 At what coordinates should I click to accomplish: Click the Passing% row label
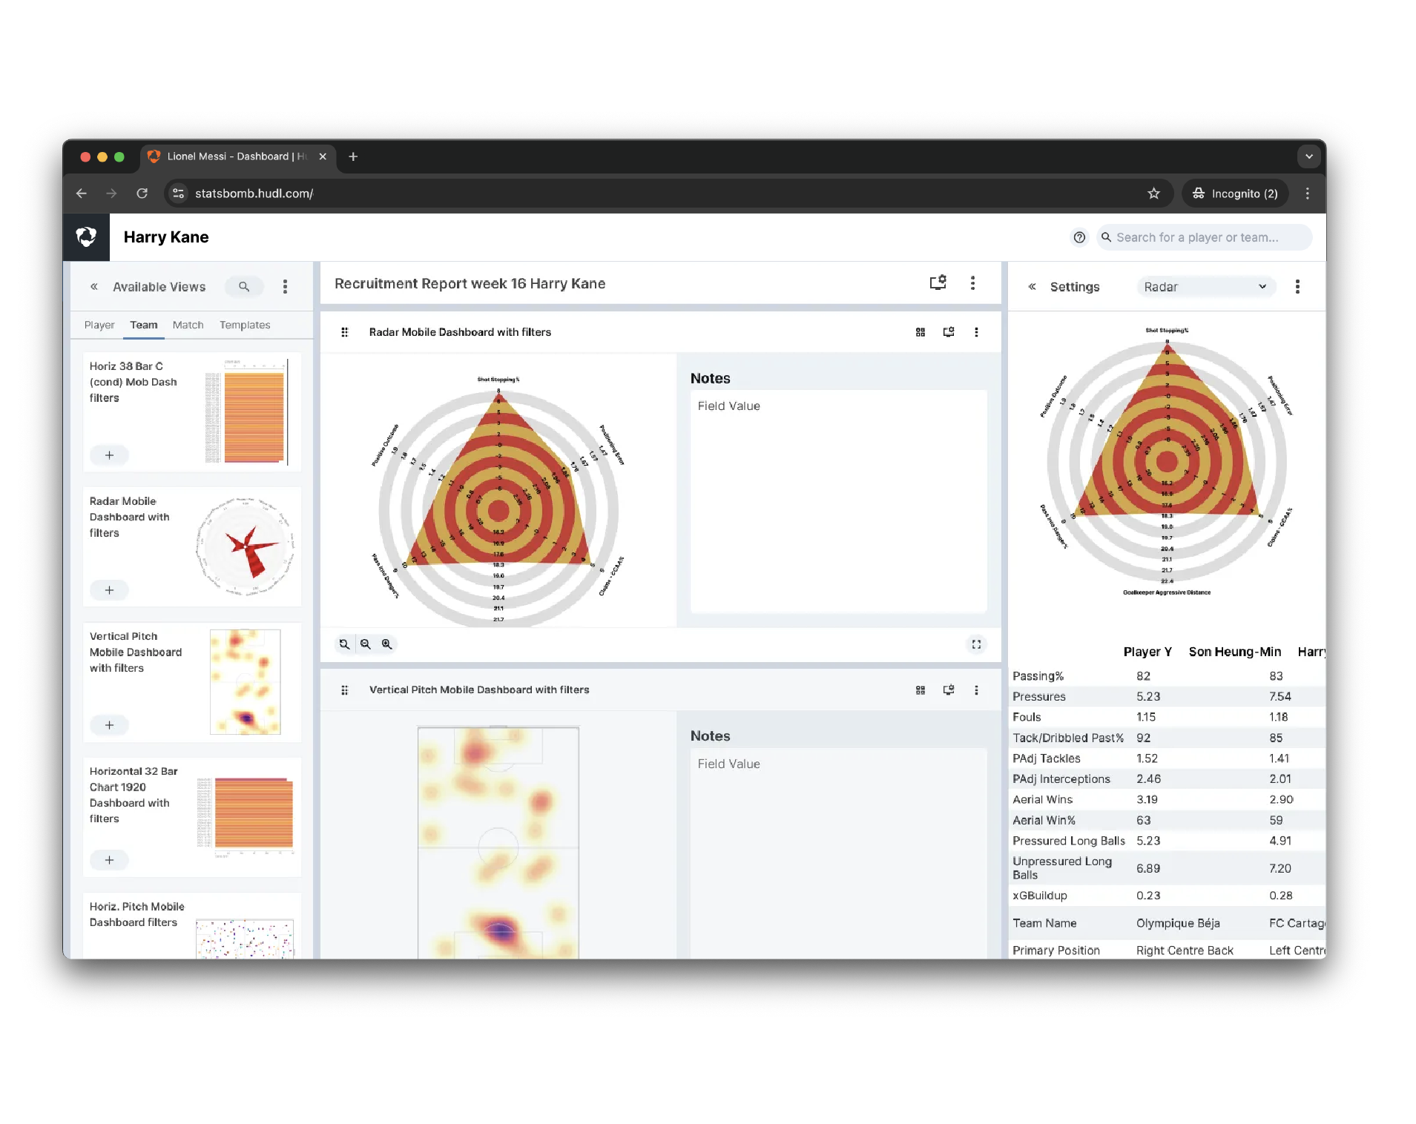(1038, 676)
